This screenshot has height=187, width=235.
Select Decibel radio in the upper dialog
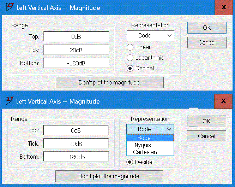130,68
